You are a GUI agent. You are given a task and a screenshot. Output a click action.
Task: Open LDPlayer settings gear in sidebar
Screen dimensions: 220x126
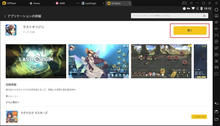click(x=216, y=10)
